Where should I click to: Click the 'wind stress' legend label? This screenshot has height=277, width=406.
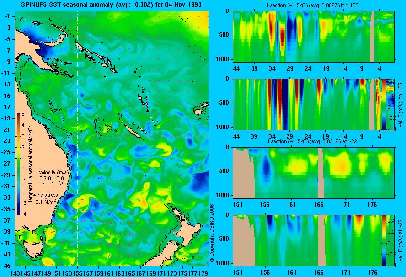pyautogui.click(x=46, y=195)
